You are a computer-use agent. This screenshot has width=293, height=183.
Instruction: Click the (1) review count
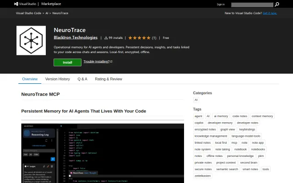point(154,38)
